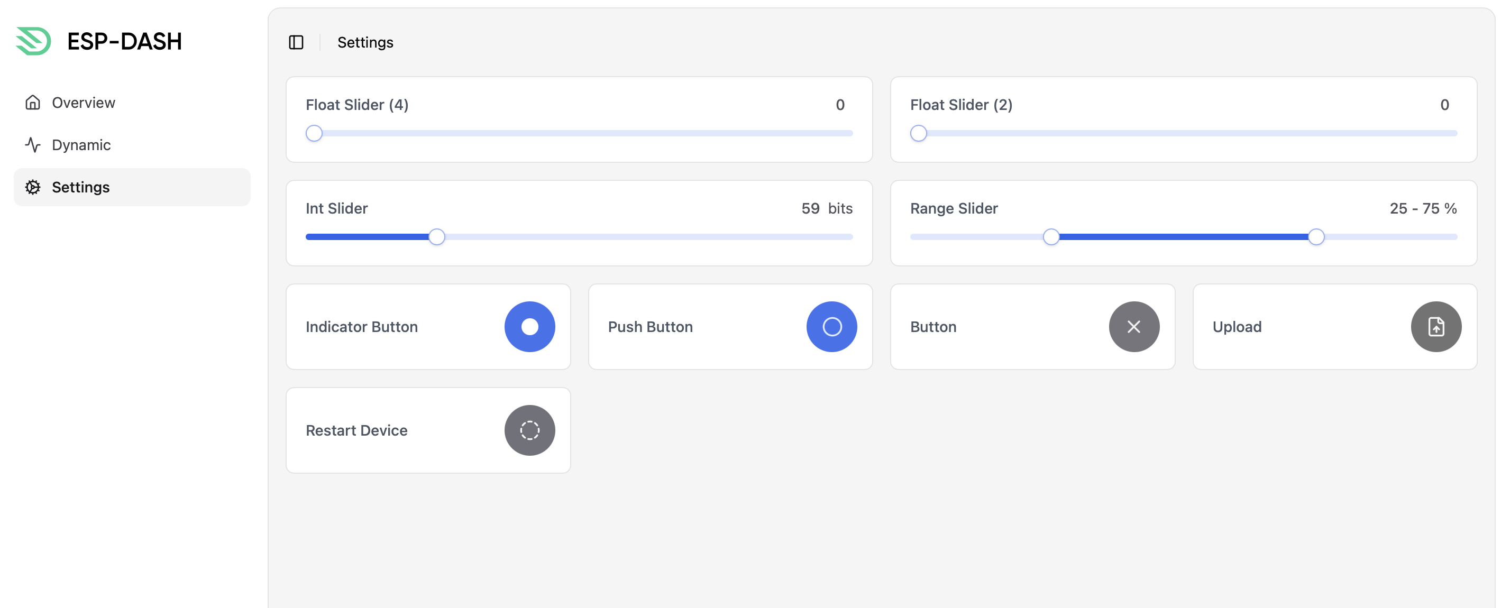The image size is (1501, 608).
Task: Collapse the sidebar with the panel icon
Action: tap(296, 42)
